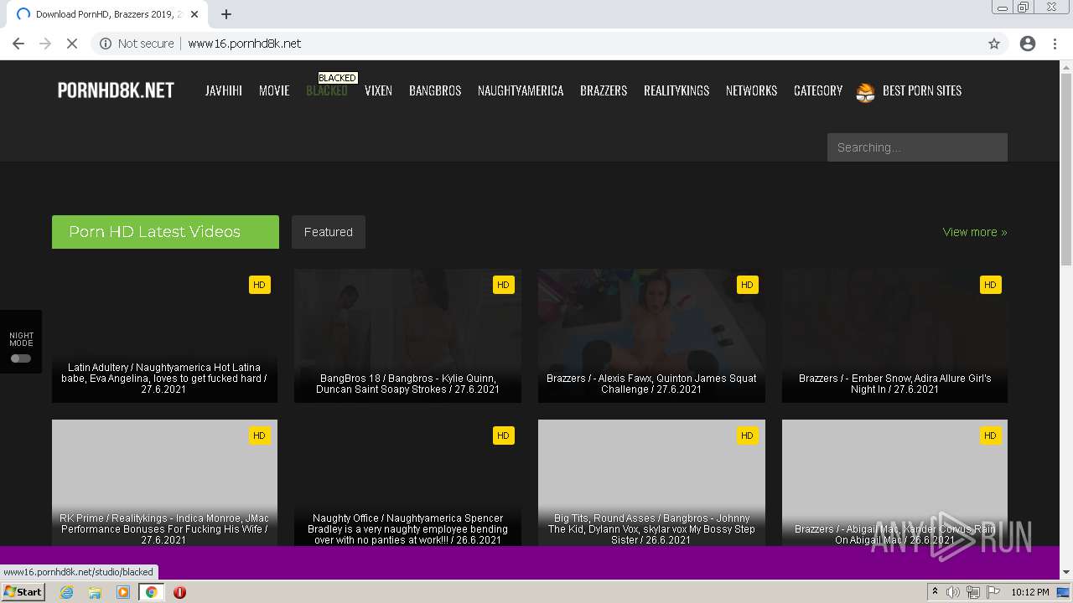Select the Porn HD Latest Videos tab
The image size is (1073, 603).
(165, 232)
